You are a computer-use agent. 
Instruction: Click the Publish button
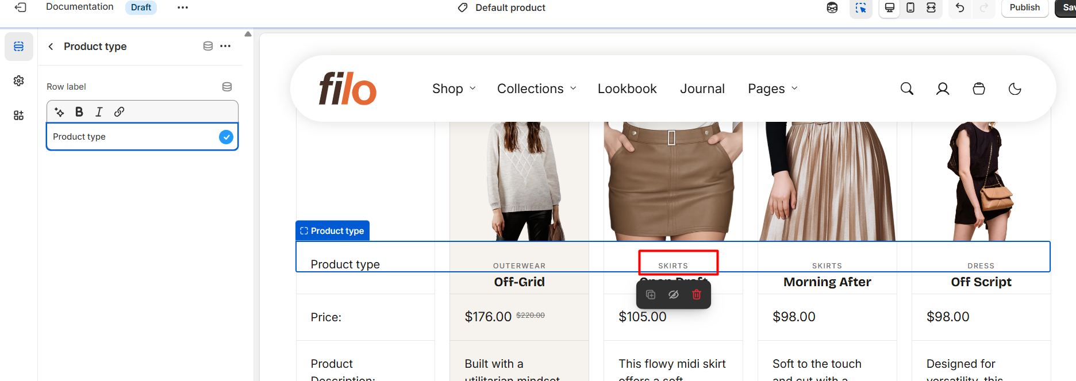(x=1025, y=7)
